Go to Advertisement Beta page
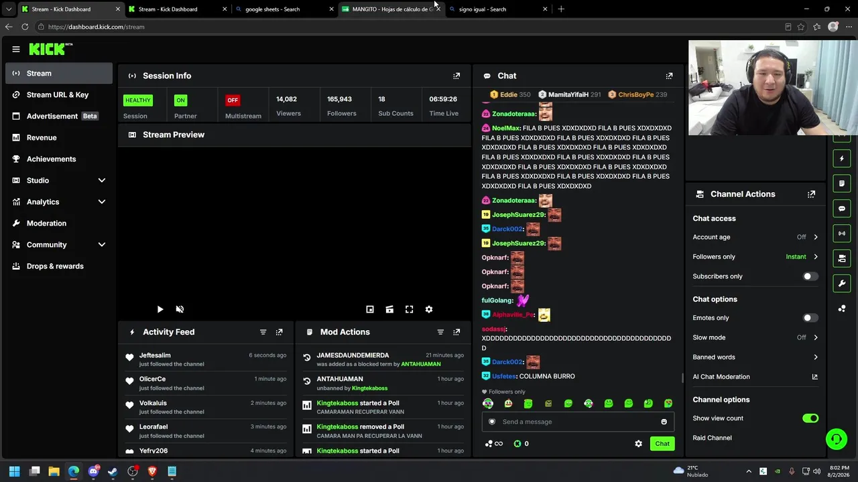Screen dimensions: 858x482 click(59, 116)
